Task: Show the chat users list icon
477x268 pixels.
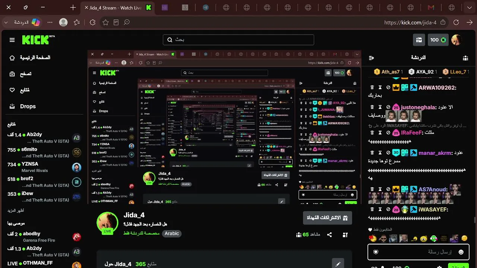Action: (465, 58)
